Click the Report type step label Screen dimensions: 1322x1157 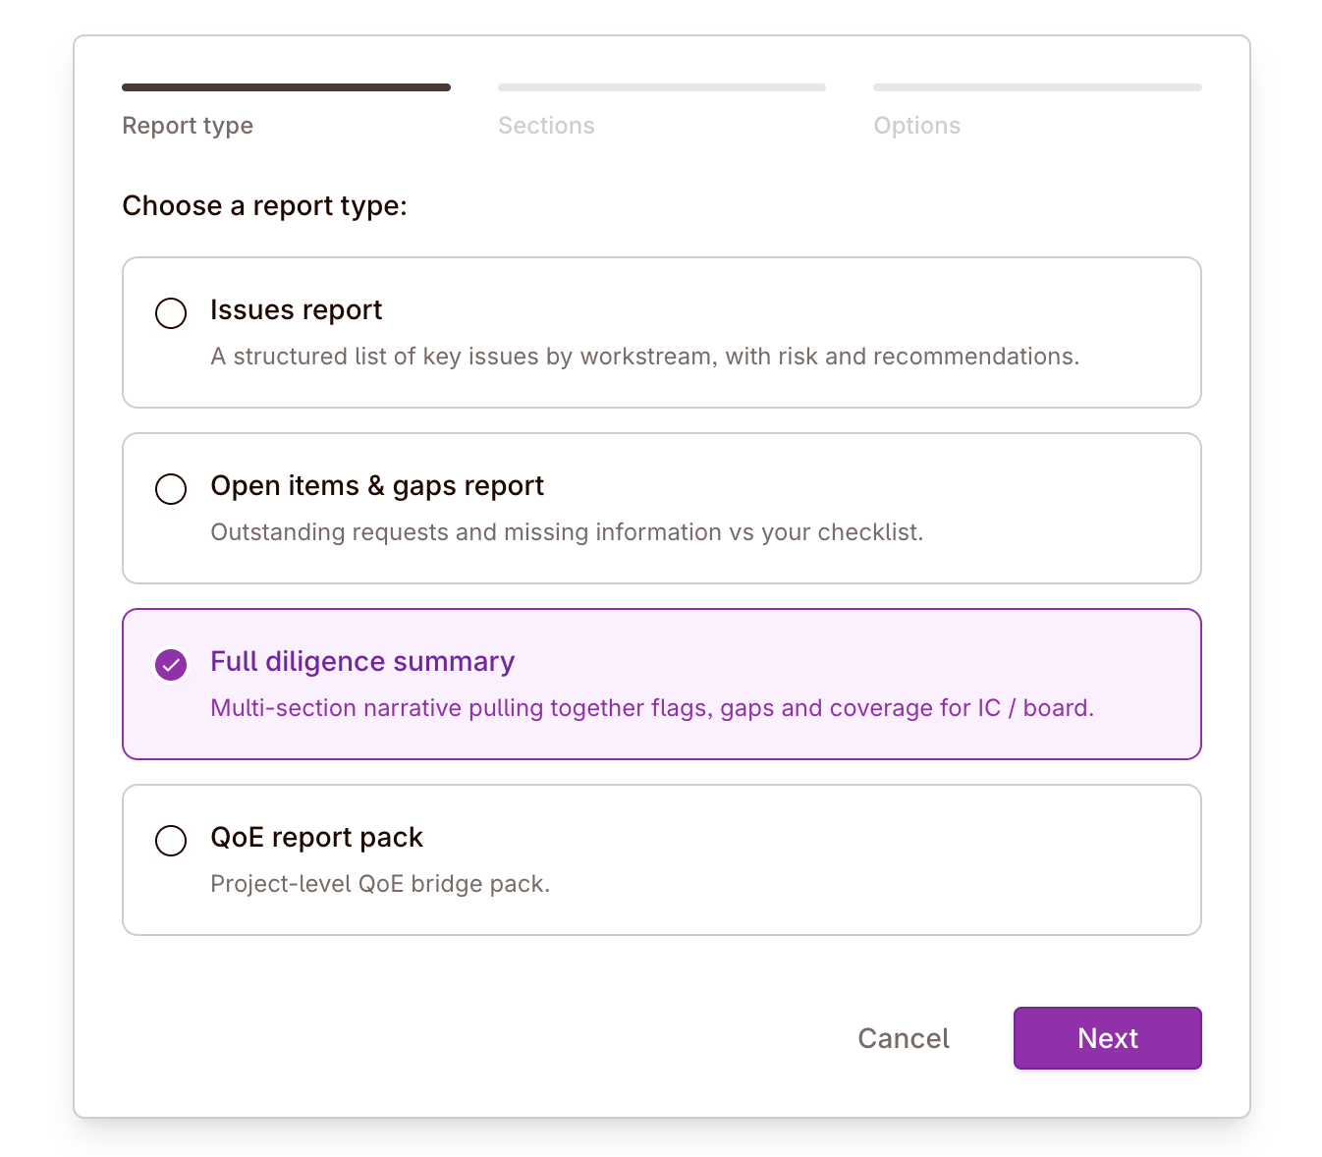(187, 125)
